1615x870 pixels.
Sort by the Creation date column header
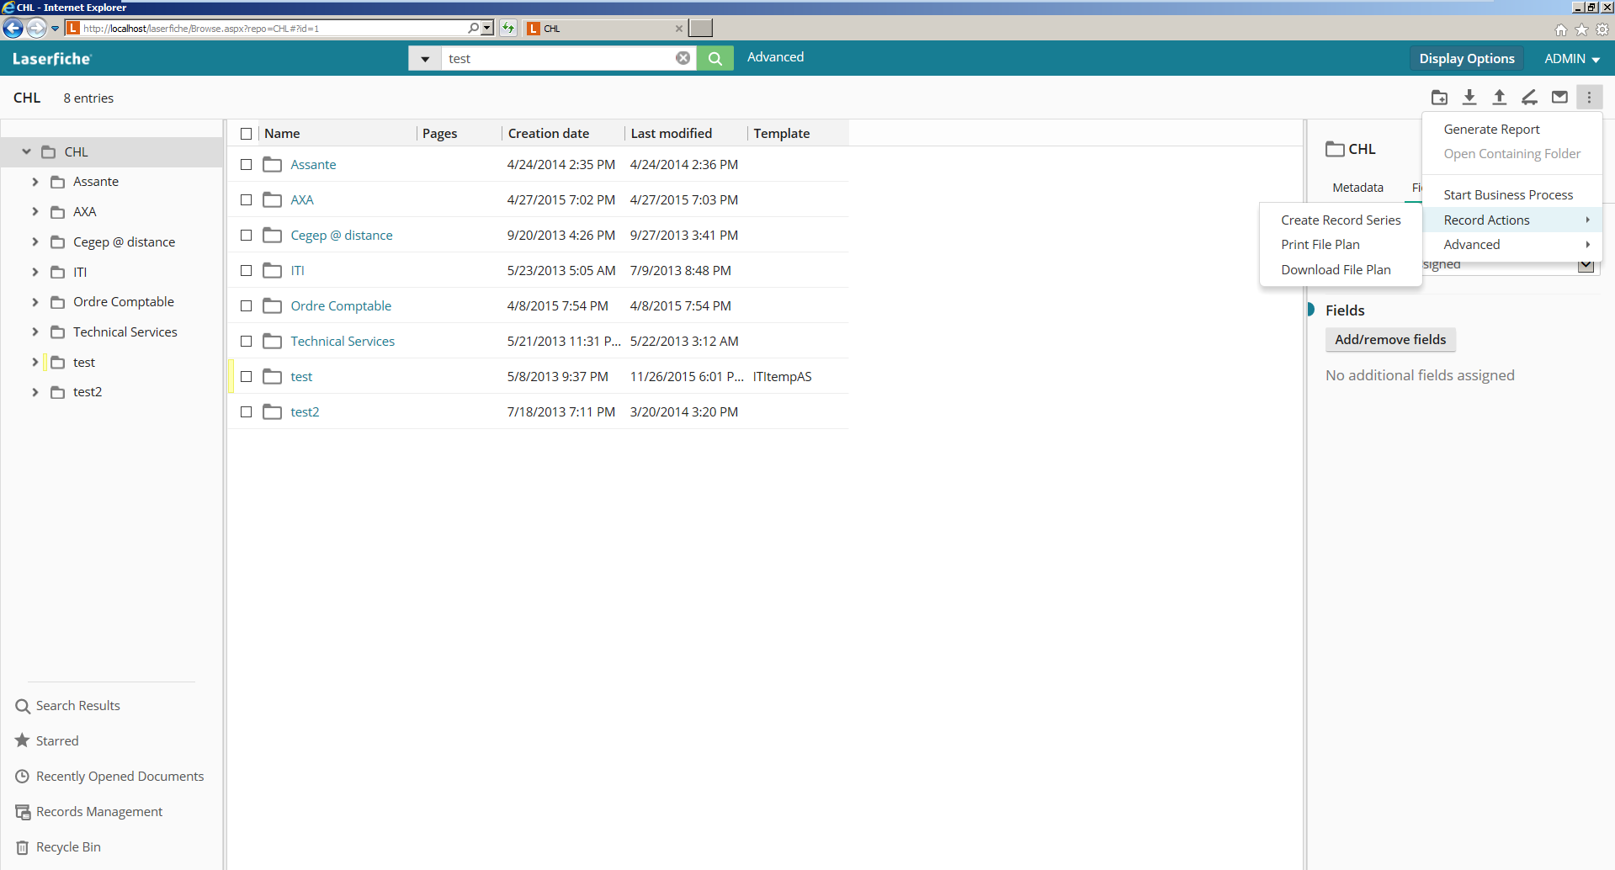coord(549,134)
